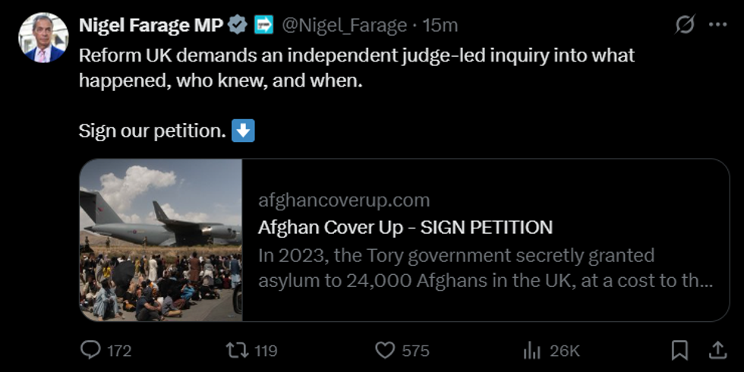
Task: Click the reply speech bubble icon
Action: coord(90,350)
